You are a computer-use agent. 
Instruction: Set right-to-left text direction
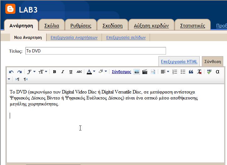click(26, 79)
